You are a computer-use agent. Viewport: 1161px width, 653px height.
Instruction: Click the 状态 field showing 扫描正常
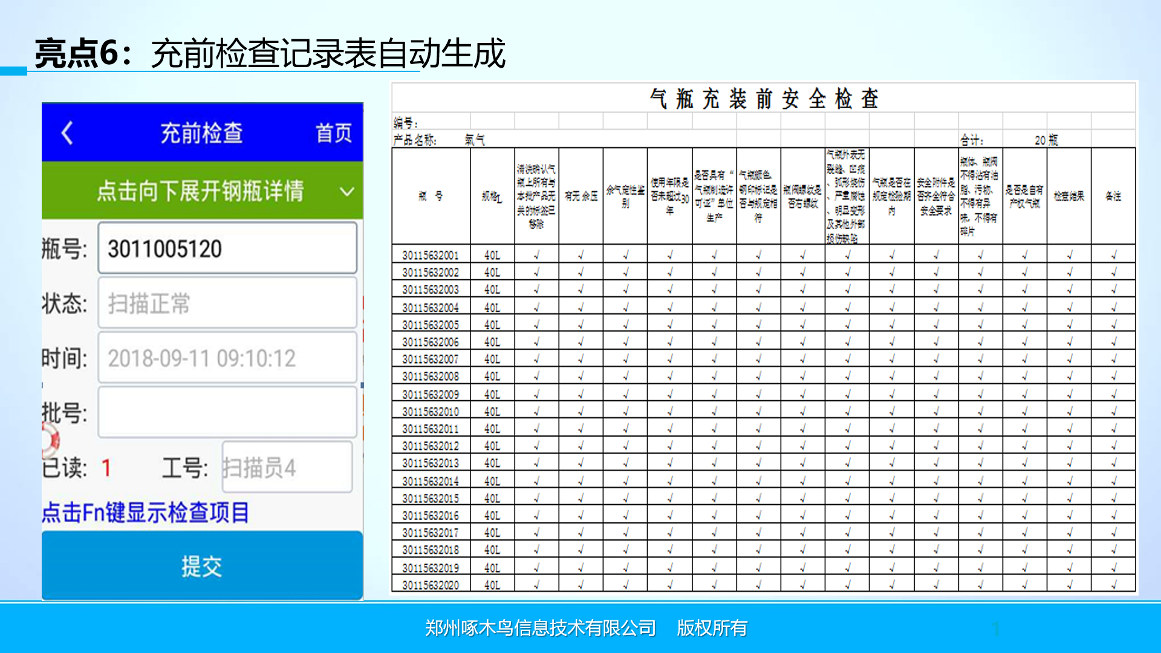(227, 303)
